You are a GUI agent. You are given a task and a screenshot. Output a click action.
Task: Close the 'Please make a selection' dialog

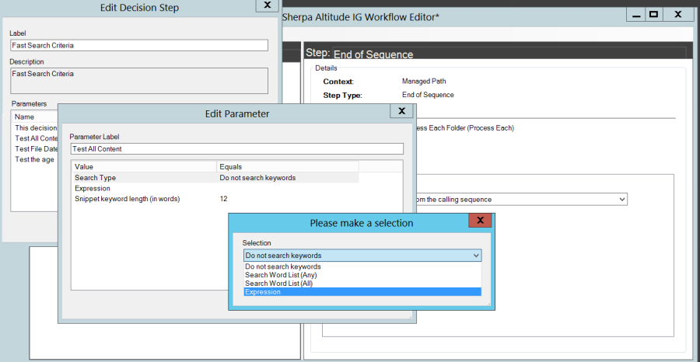(x=480, y=221)
